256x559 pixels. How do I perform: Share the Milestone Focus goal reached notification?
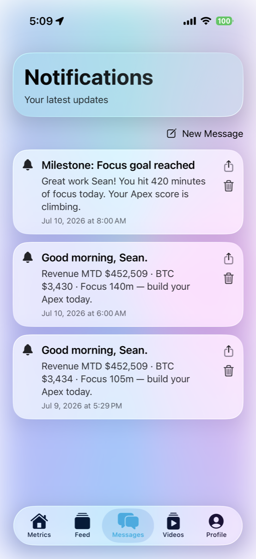tap(229, 166)
